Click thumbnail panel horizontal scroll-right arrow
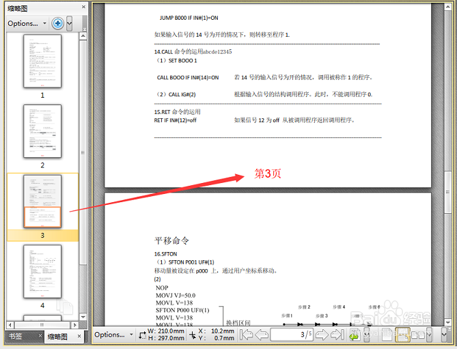 75,324
